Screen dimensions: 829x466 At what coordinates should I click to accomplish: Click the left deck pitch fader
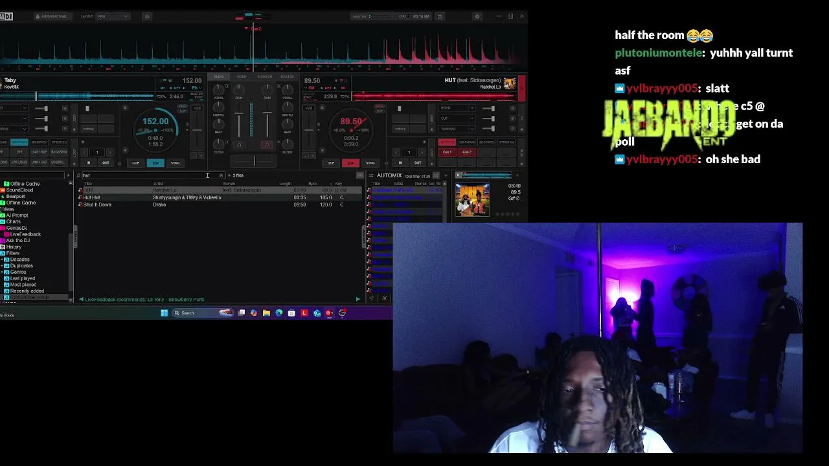click(198, 129)
